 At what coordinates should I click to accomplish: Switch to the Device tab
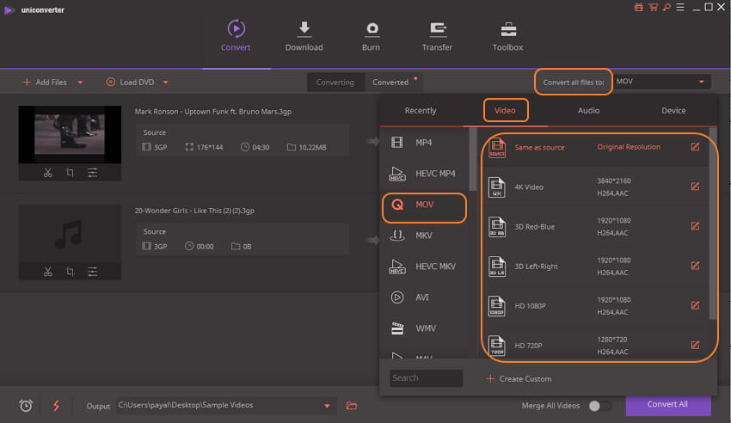[x=673, y=110]
